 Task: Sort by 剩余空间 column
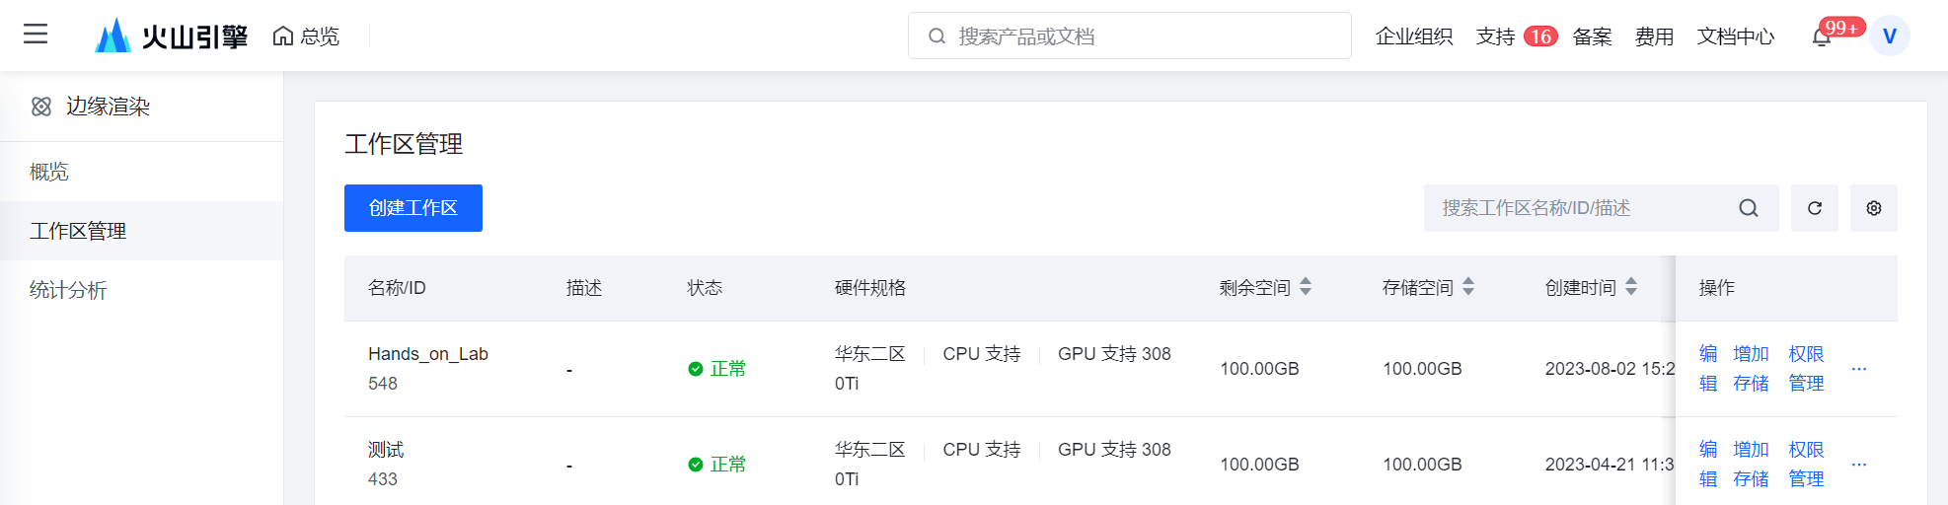tap(1305, 287)
